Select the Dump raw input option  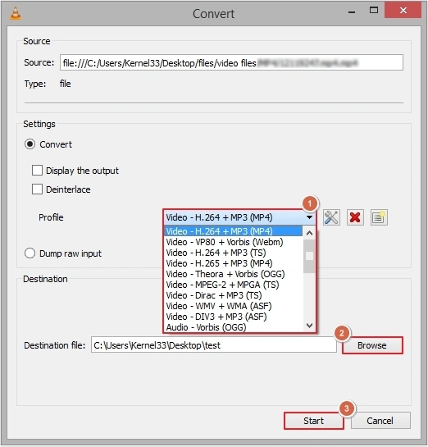(x=30, y=253)
